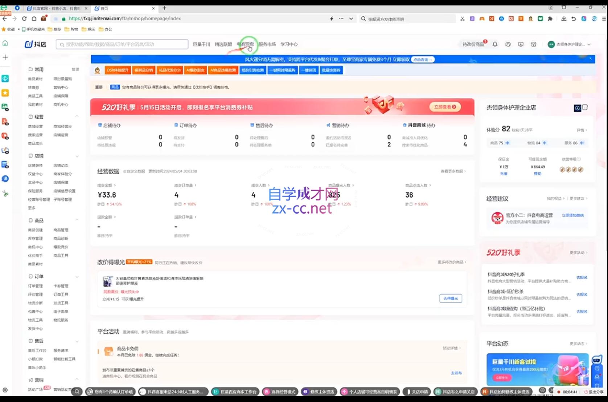Open the yellow star favorites sidebar icon
This screenshot has height=402, width=608.
coord(5,93)
